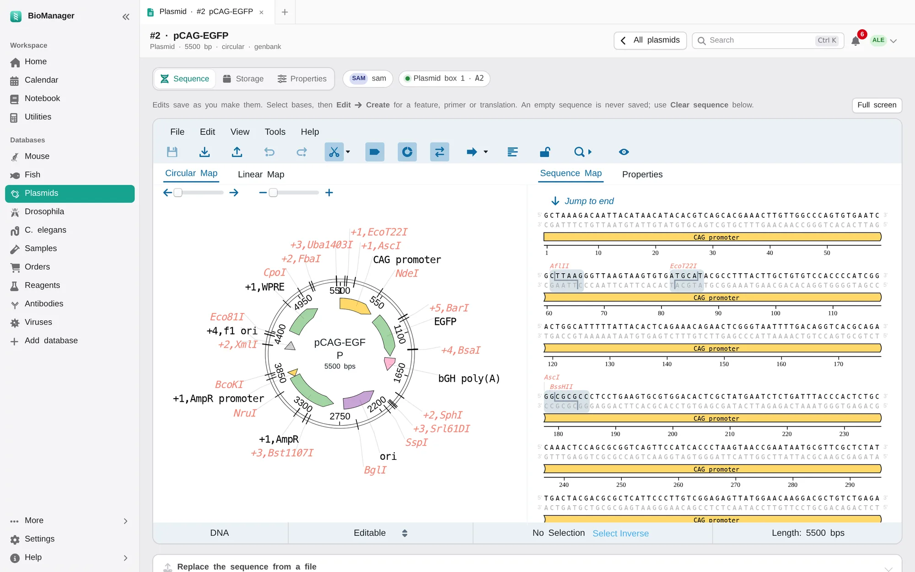Toggle the circular topology icon
This screenshot has height=572, width=915.
click(407, 152)
